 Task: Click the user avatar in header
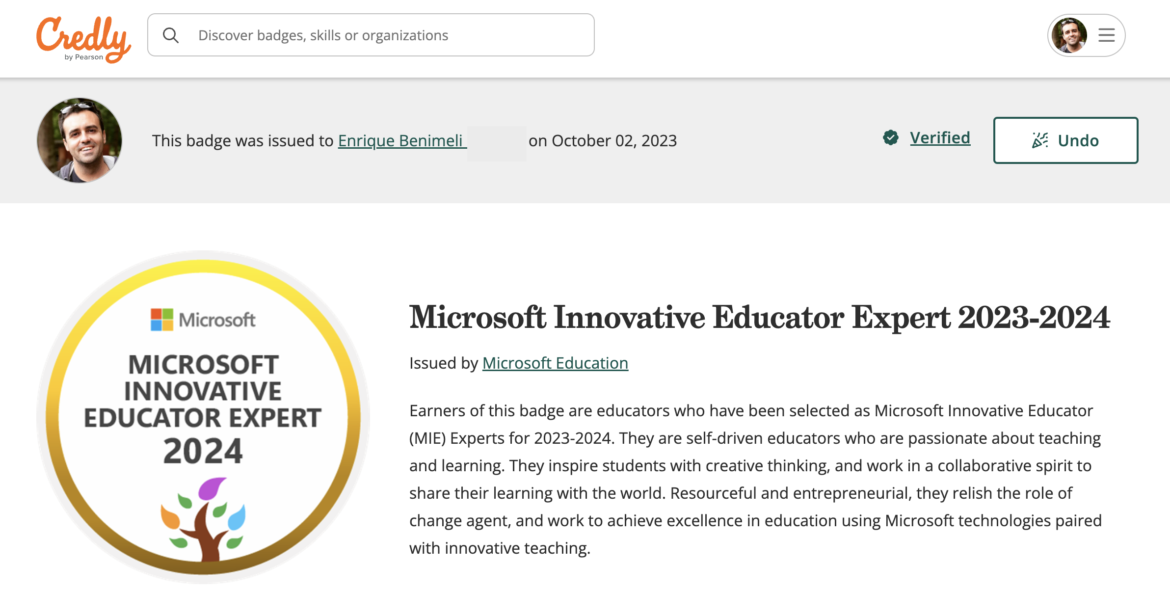click(1069, 35)
